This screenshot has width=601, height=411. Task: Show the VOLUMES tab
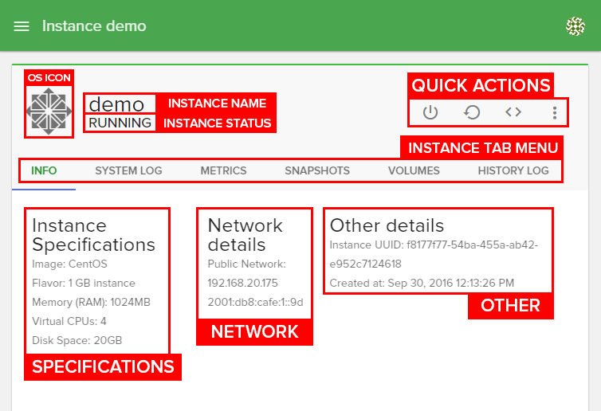click(414, 170)
